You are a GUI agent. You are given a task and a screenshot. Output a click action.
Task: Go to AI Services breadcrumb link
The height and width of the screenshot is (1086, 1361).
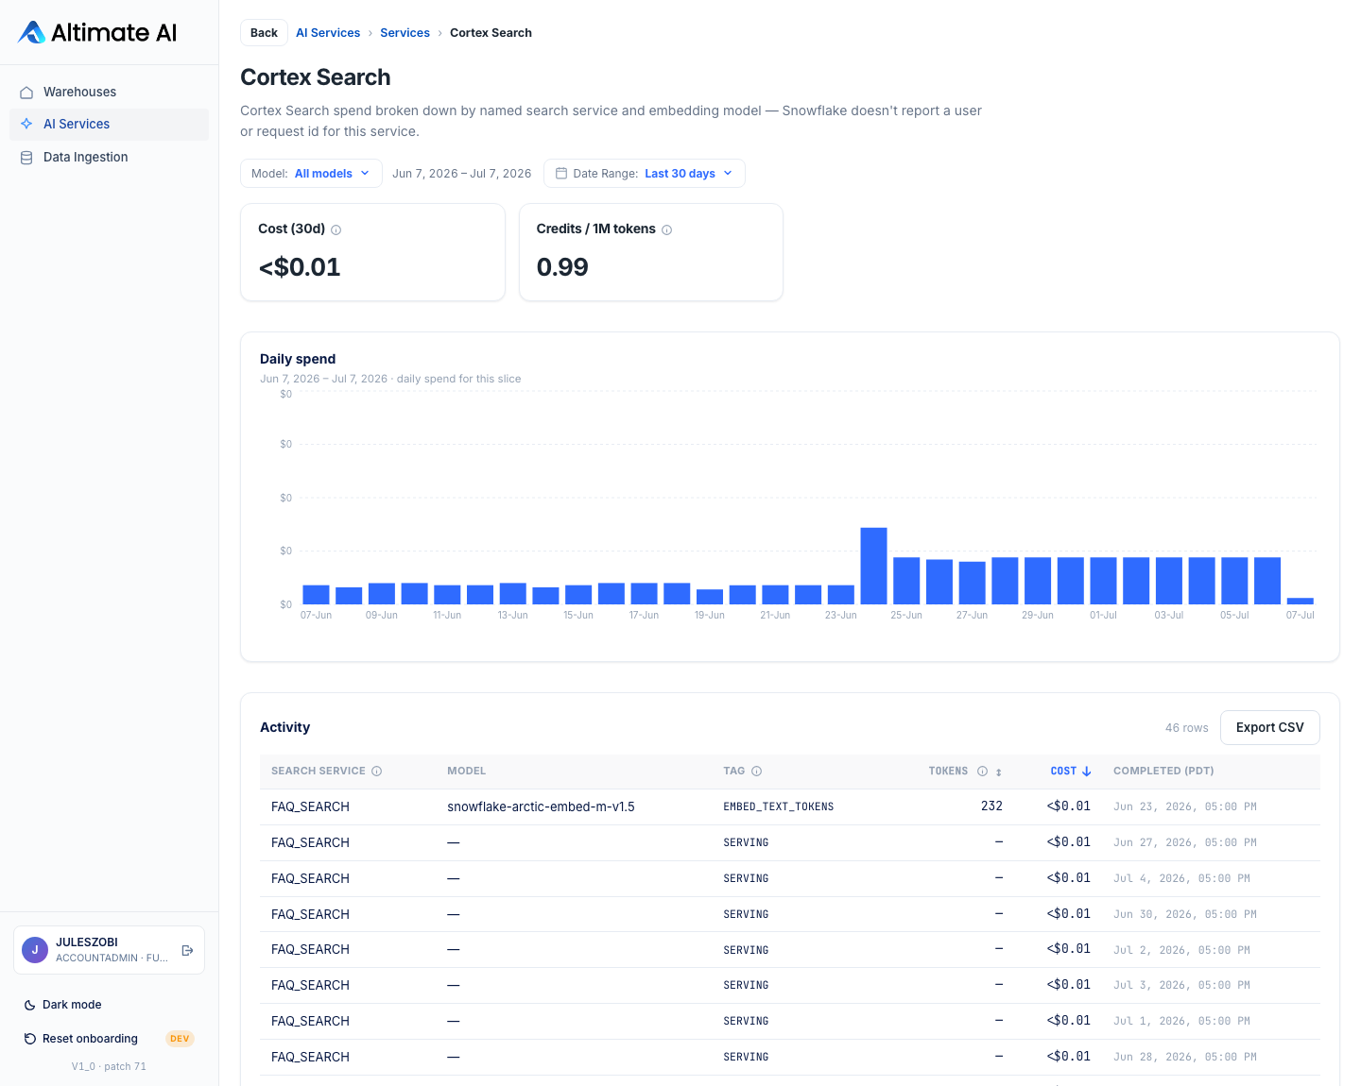328,33
